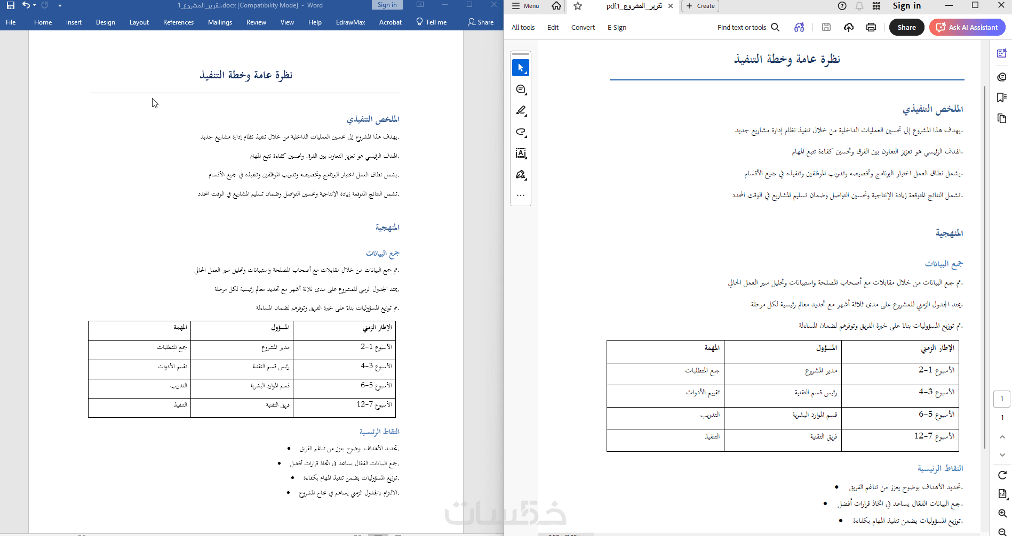1012x536 pixels.
Task: Go to the previous page in Acrobat
Action: pyautogui.click(x=1002, y=437)
